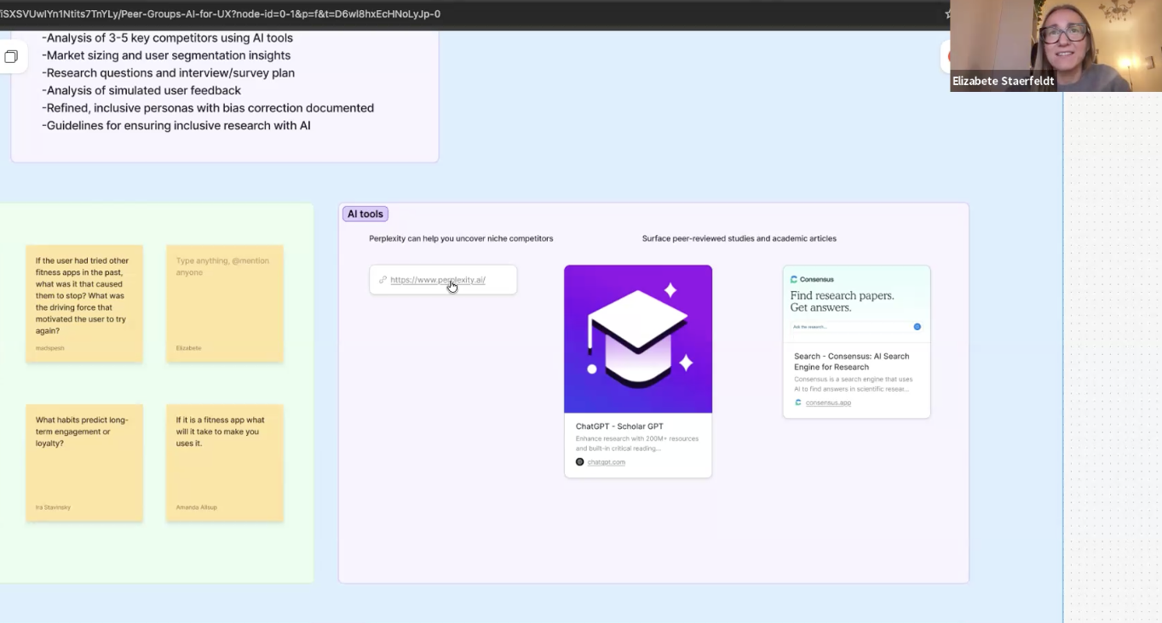Click 'Refined, inclusive personas with bias correction' line

point(208,108)
